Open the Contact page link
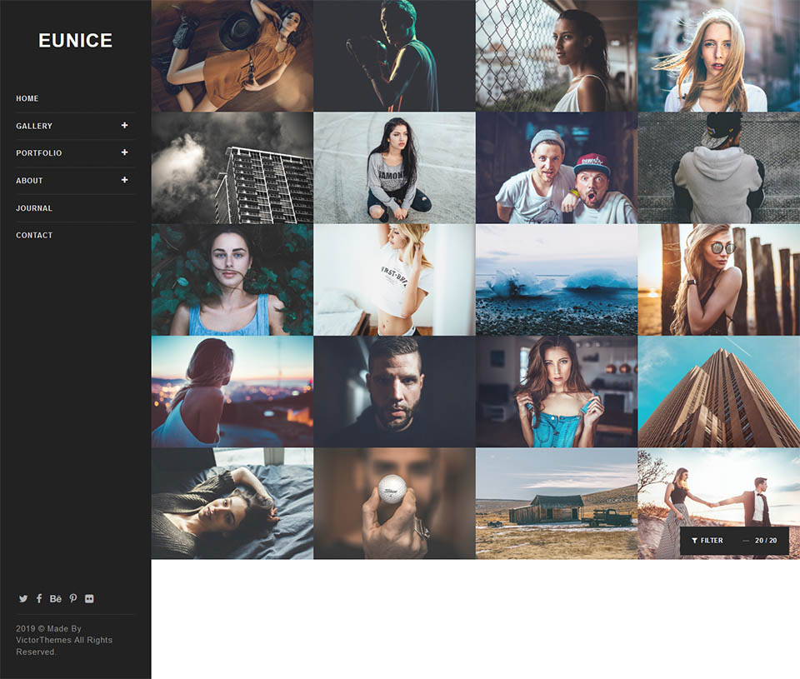The height and width of the screenshot is (679, 800). (34, 236)
